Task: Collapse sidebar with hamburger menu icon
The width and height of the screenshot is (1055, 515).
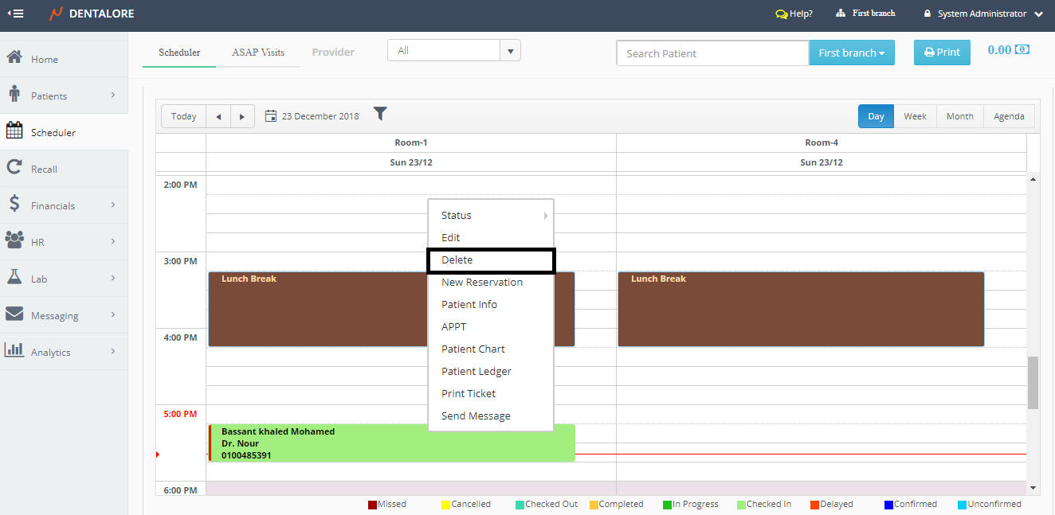Action: (15, 14)
